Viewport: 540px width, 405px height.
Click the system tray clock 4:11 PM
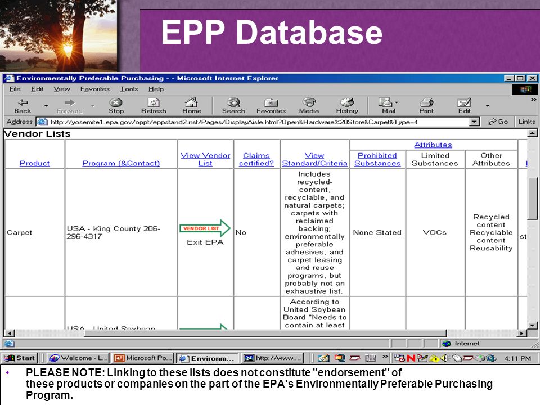(517, 358)
